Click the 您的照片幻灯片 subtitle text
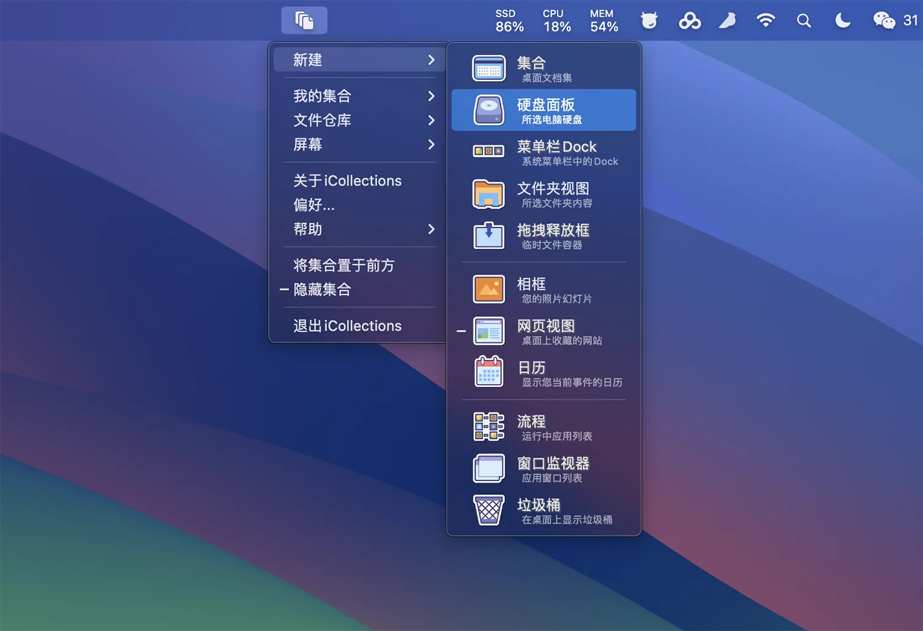Viewport: 923px width, 631px height. point(557,299)
